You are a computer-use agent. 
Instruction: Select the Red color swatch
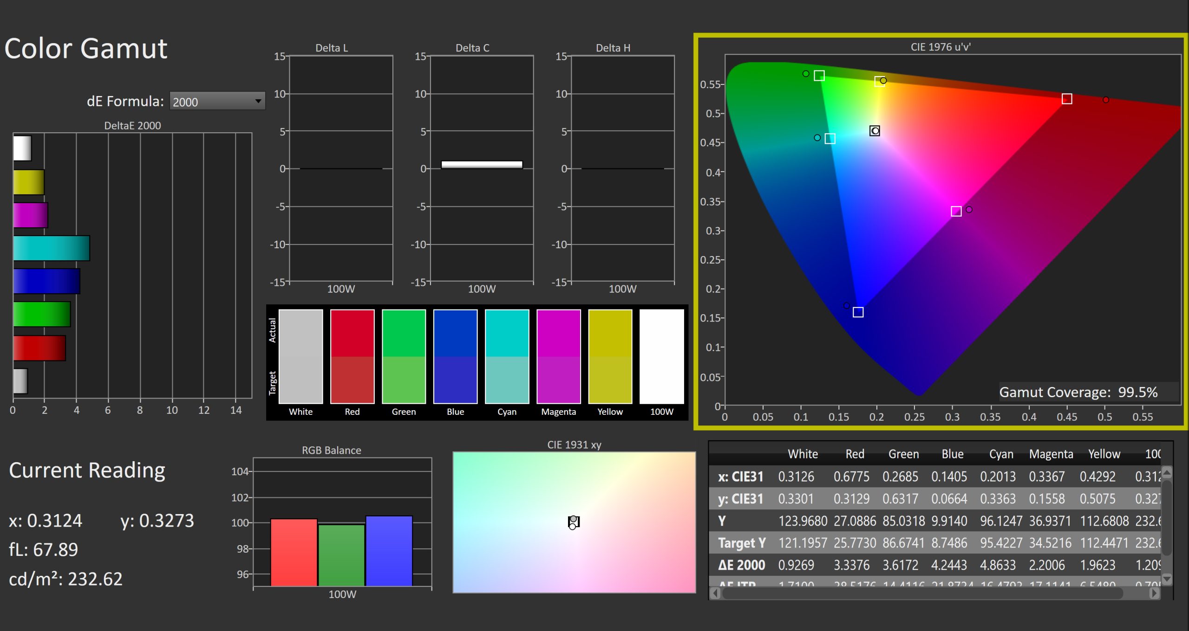tap(352, 356)
